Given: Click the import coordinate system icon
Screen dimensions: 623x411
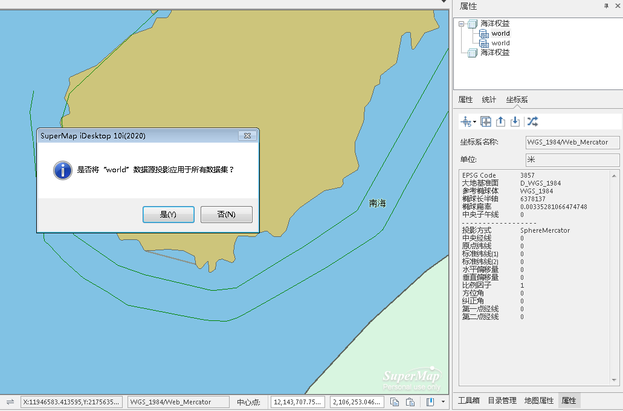Looking at the screenshot, I should coord(515,121).
